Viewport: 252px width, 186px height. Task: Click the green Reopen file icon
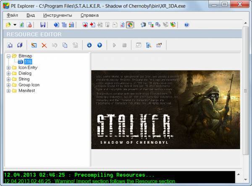pyautogui.click(x=22, y=25)
